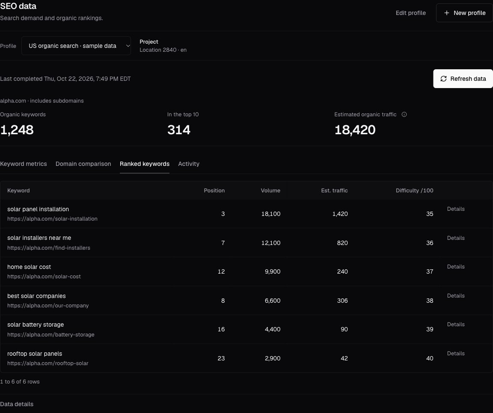The image size is (493, 413).
Task: Click the volume value 12,100
Action: point(271,243)
